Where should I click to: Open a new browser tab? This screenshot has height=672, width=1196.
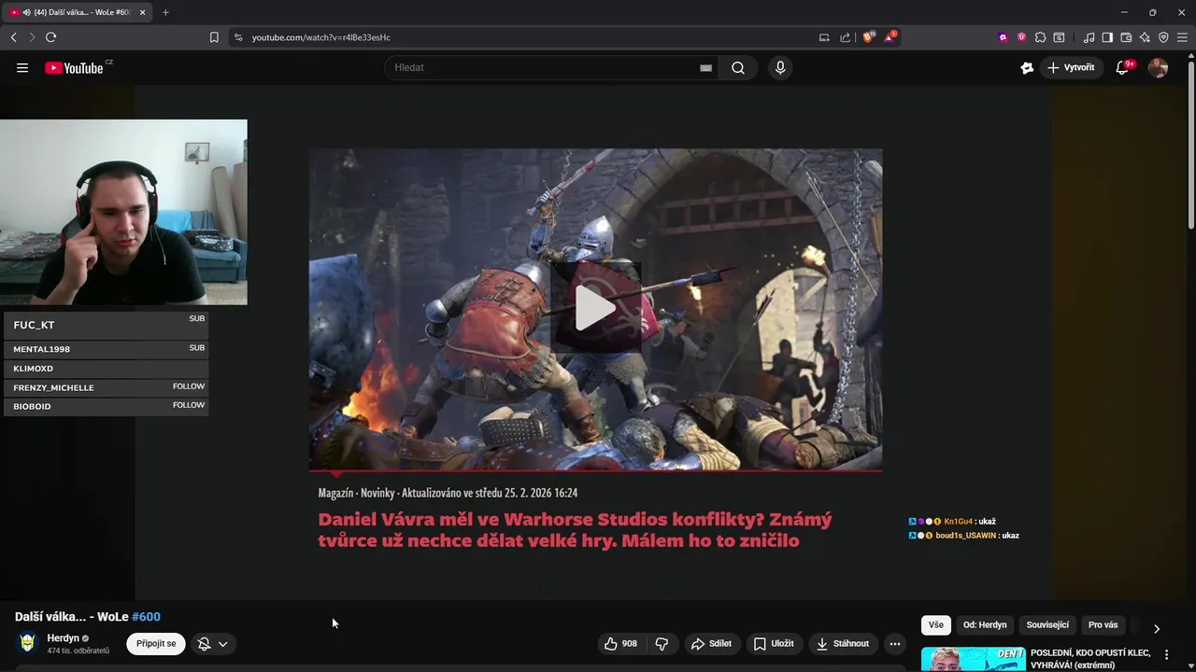pyautogui.click(x=165, y=12)
